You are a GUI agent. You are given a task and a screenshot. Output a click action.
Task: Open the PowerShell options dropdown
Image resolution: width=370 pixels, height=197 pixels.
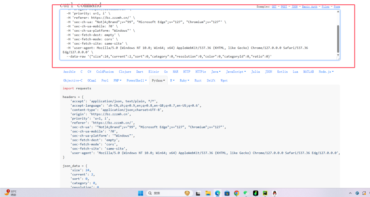[x=136, y=81]
